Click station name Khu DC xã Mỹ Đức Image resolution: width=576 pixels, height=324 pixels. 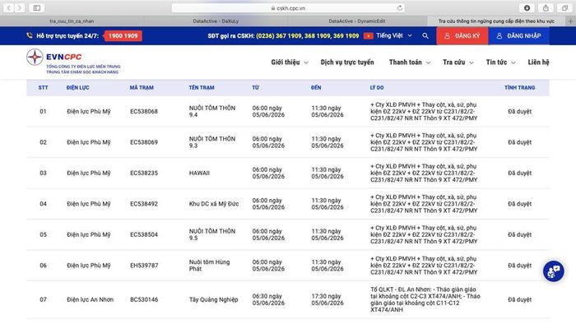point(214,204)
